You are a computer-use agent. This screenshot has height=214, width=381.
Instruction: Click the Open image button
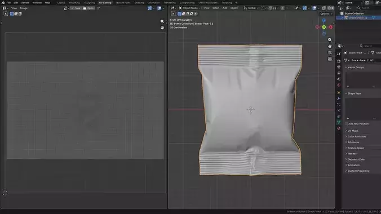pos(88,8)
